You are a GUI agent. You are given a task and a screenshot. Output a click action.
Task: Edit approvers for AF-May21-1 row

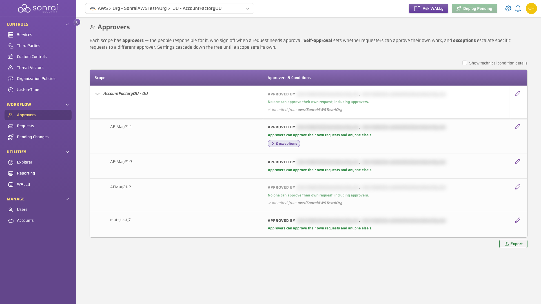click(518, 127)
